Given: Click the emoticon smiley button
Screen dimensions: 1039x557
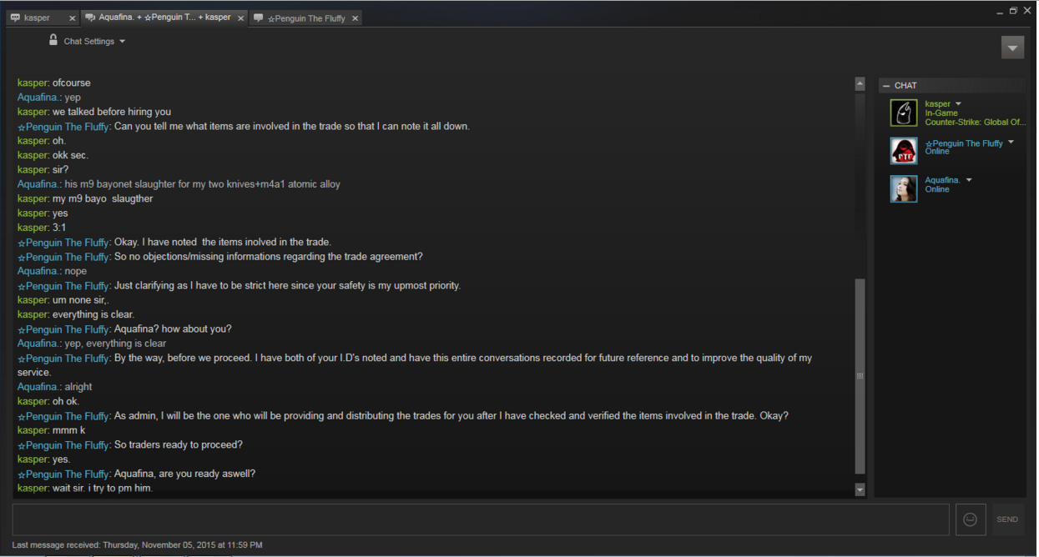Looking at the screenshot, I should pyautogui.click(x=970, y=519).
